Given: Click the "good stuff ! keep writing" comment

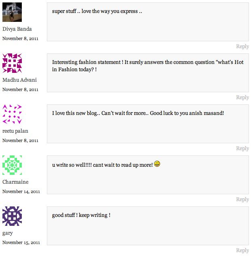Looking at the screenshot, I should [x=81, y=215].
